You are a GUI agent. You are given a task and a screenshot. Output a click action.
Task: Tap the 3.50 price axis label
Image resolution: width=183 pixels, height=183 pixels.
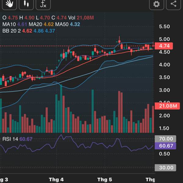point(164,77)
